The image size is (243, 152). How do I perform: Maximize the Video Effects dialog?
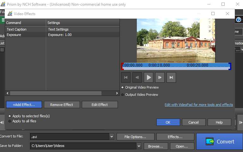pyautogui.click(x=213, y=14)
